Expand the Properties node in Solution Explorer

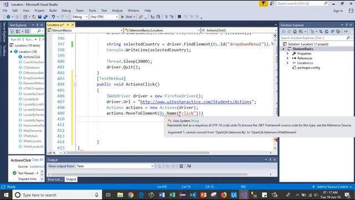point(288,53)
